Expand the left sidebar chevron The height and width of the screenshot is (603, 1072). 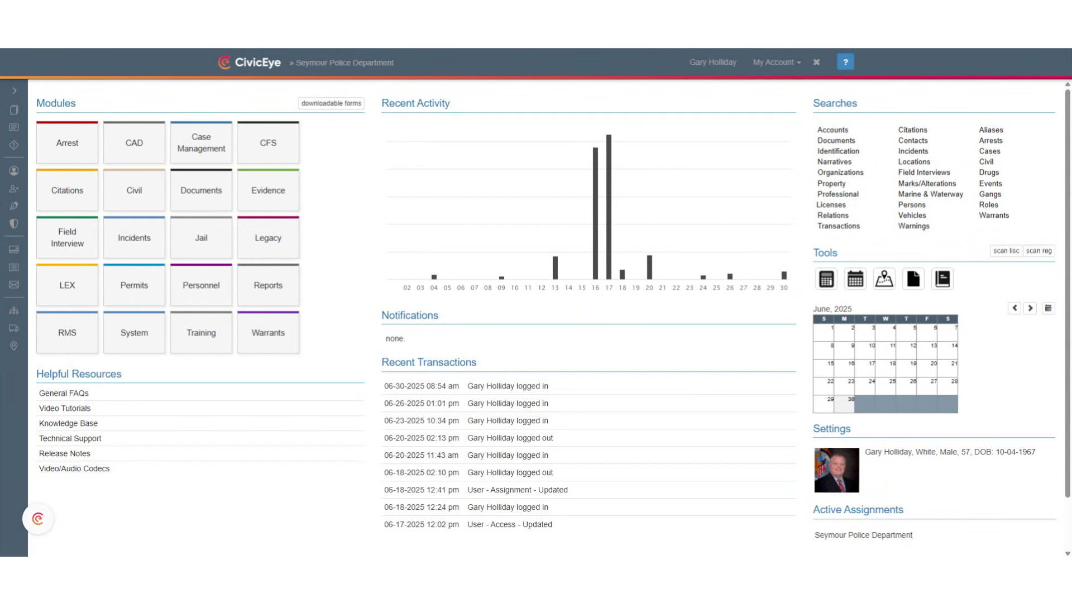[x=14, y=90]
